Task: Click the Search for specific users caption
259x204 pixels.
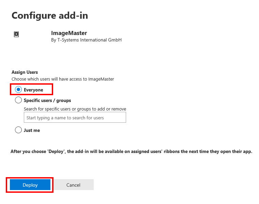Action: tap(75, 109)
